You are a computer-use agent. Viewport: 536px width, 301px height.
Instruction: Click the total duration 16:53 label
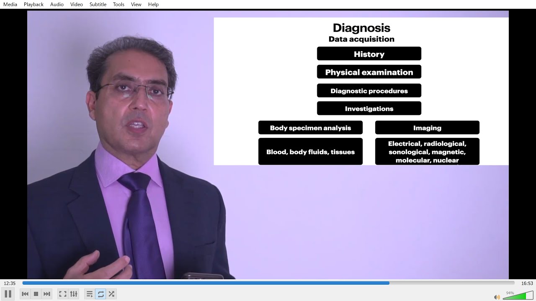[527, 283]
